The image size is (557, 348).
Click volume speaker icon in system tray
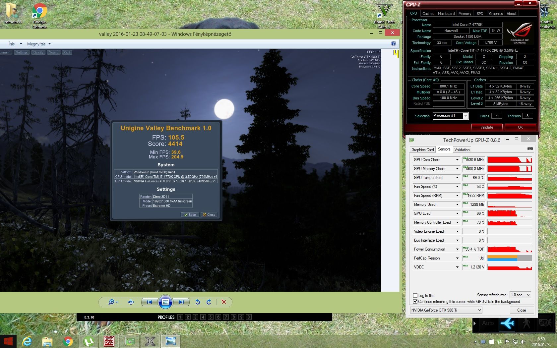point(523,342)
